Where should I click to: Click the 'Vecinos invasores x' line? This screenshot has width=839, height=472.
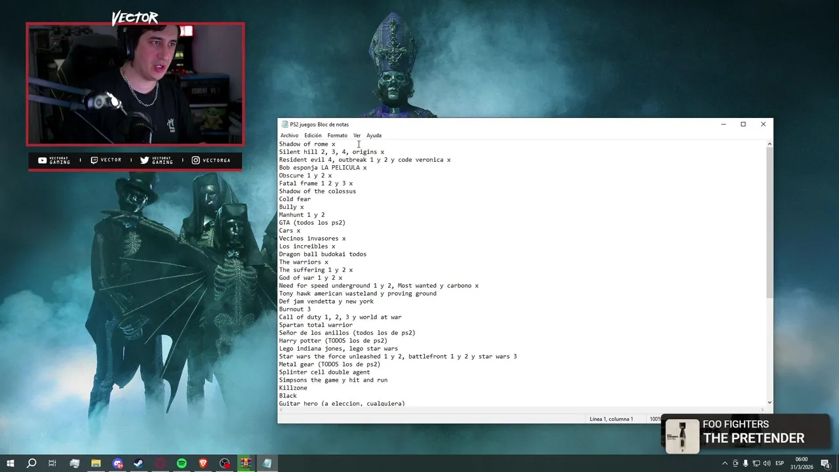[312, 239]
